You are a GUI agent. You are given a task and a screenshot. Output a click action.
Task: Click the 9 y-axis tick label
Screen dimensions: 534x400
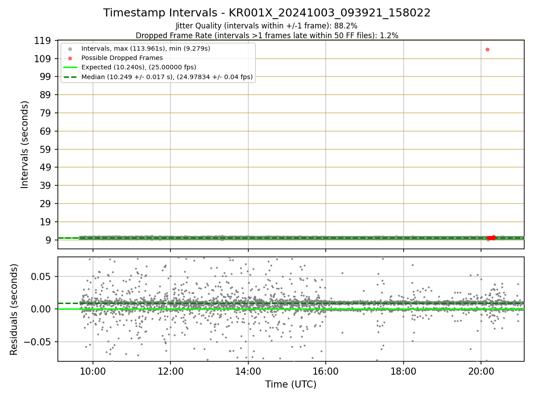[49, 240]
